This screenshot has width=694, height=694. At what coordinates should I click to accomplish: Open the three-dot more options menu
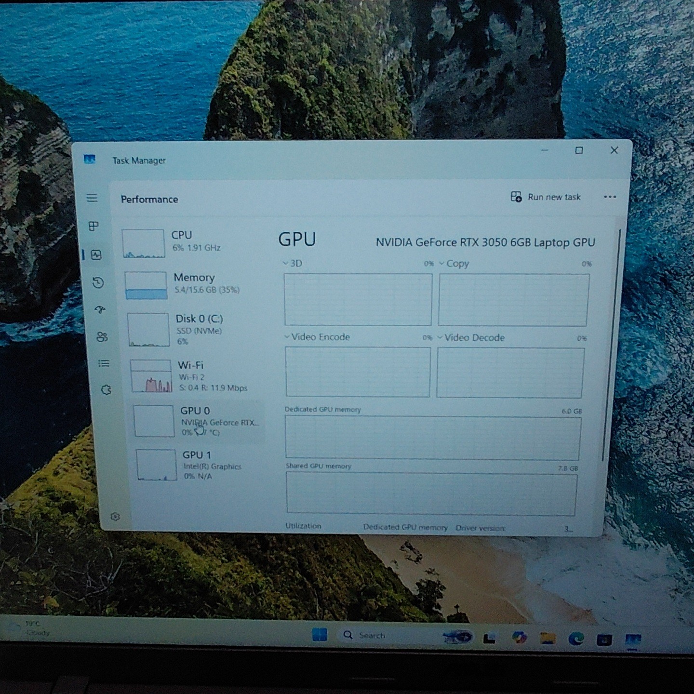(610, 197)
